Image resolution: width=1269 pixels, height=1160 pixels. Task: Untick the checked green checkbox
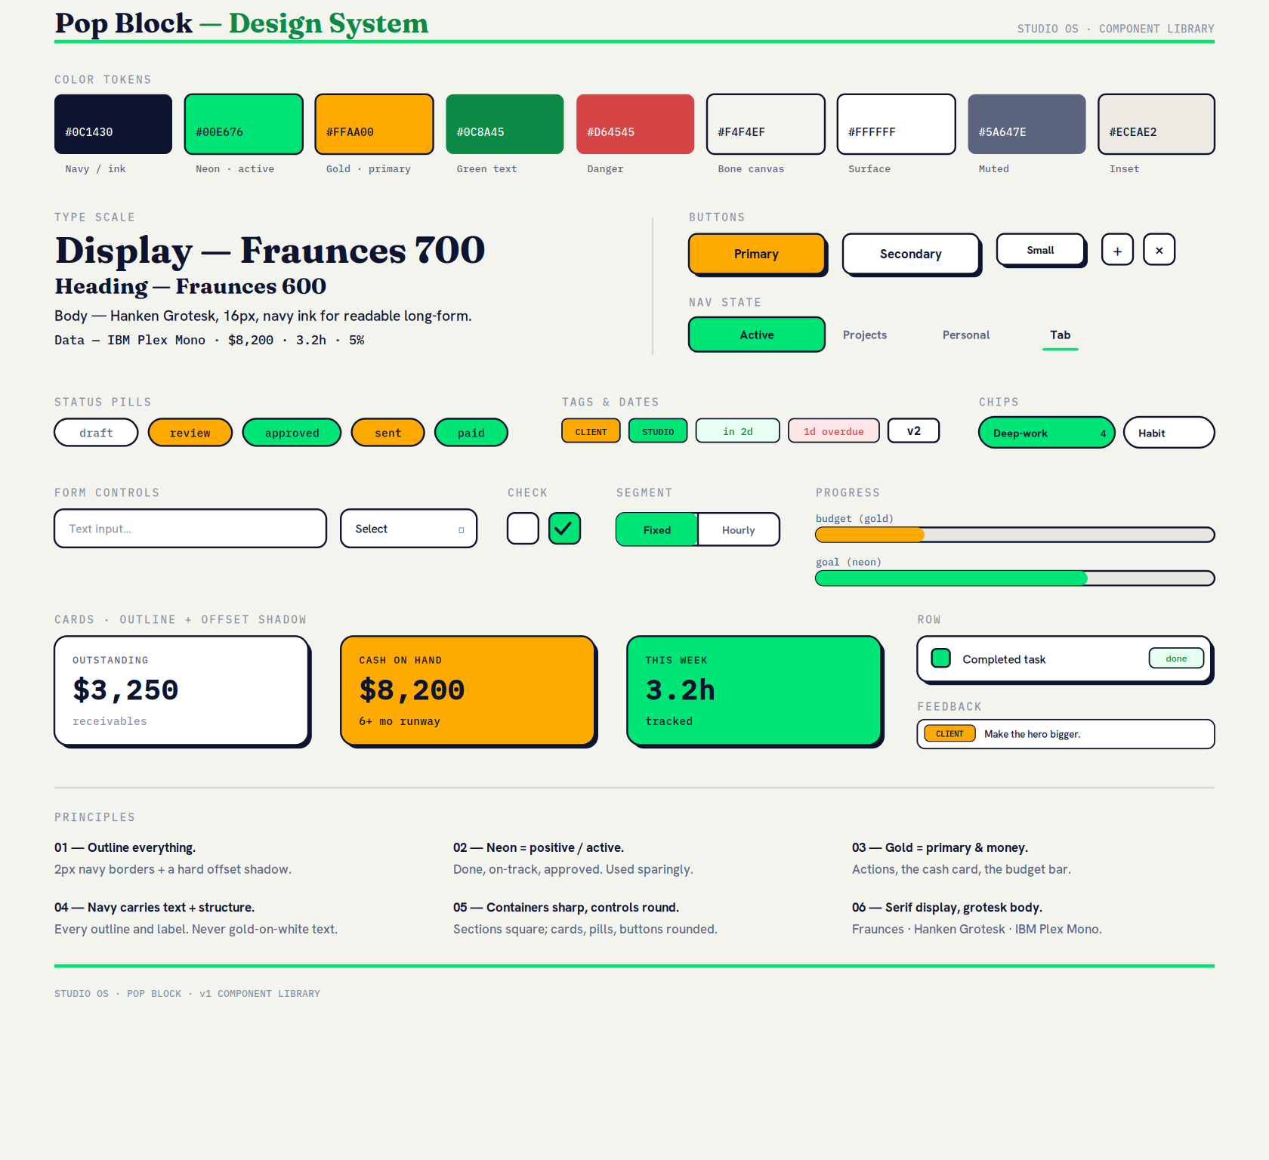coord(564,528)
